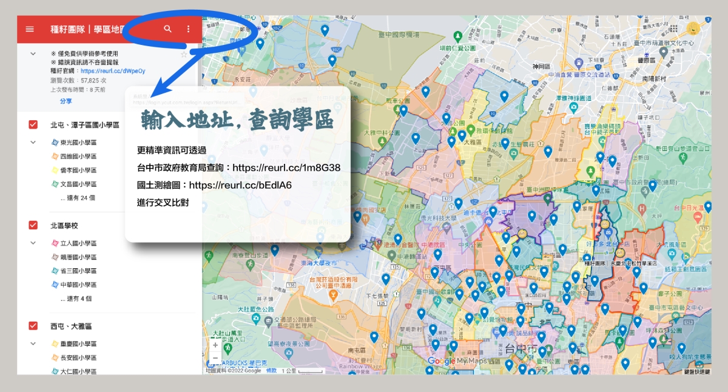The height and width of the screenshot is (392, 728).
Task: Collapse the 西屯、大雅區 list chevron
Action: point(33,344)
